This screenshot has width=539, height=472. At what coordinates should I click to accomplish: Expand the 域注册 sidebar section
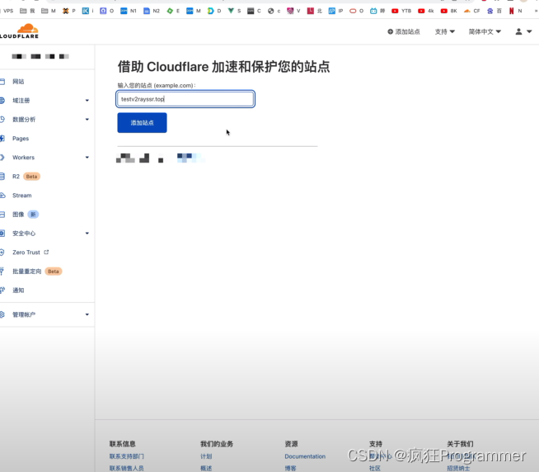pos(87,101)
